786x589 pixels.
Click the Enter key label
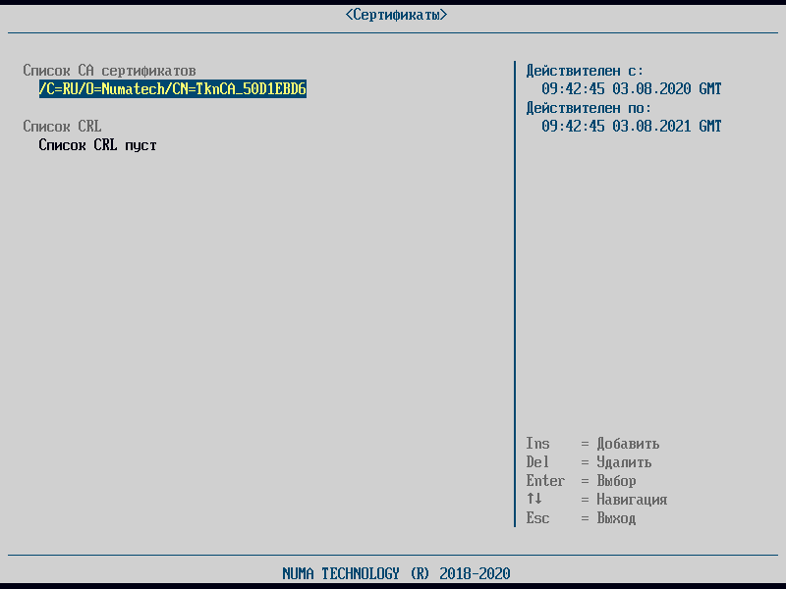(x=545, y=481)
